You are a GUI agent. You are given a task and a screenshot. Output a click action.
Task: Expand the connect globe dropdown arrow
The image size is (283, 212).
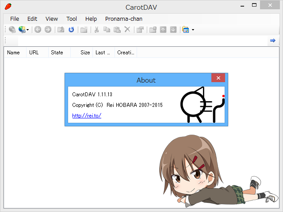pyautogui.click(x=27, y=30)
